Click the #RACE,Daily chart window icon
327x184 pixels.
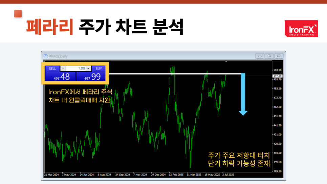(x=46, y=56)
